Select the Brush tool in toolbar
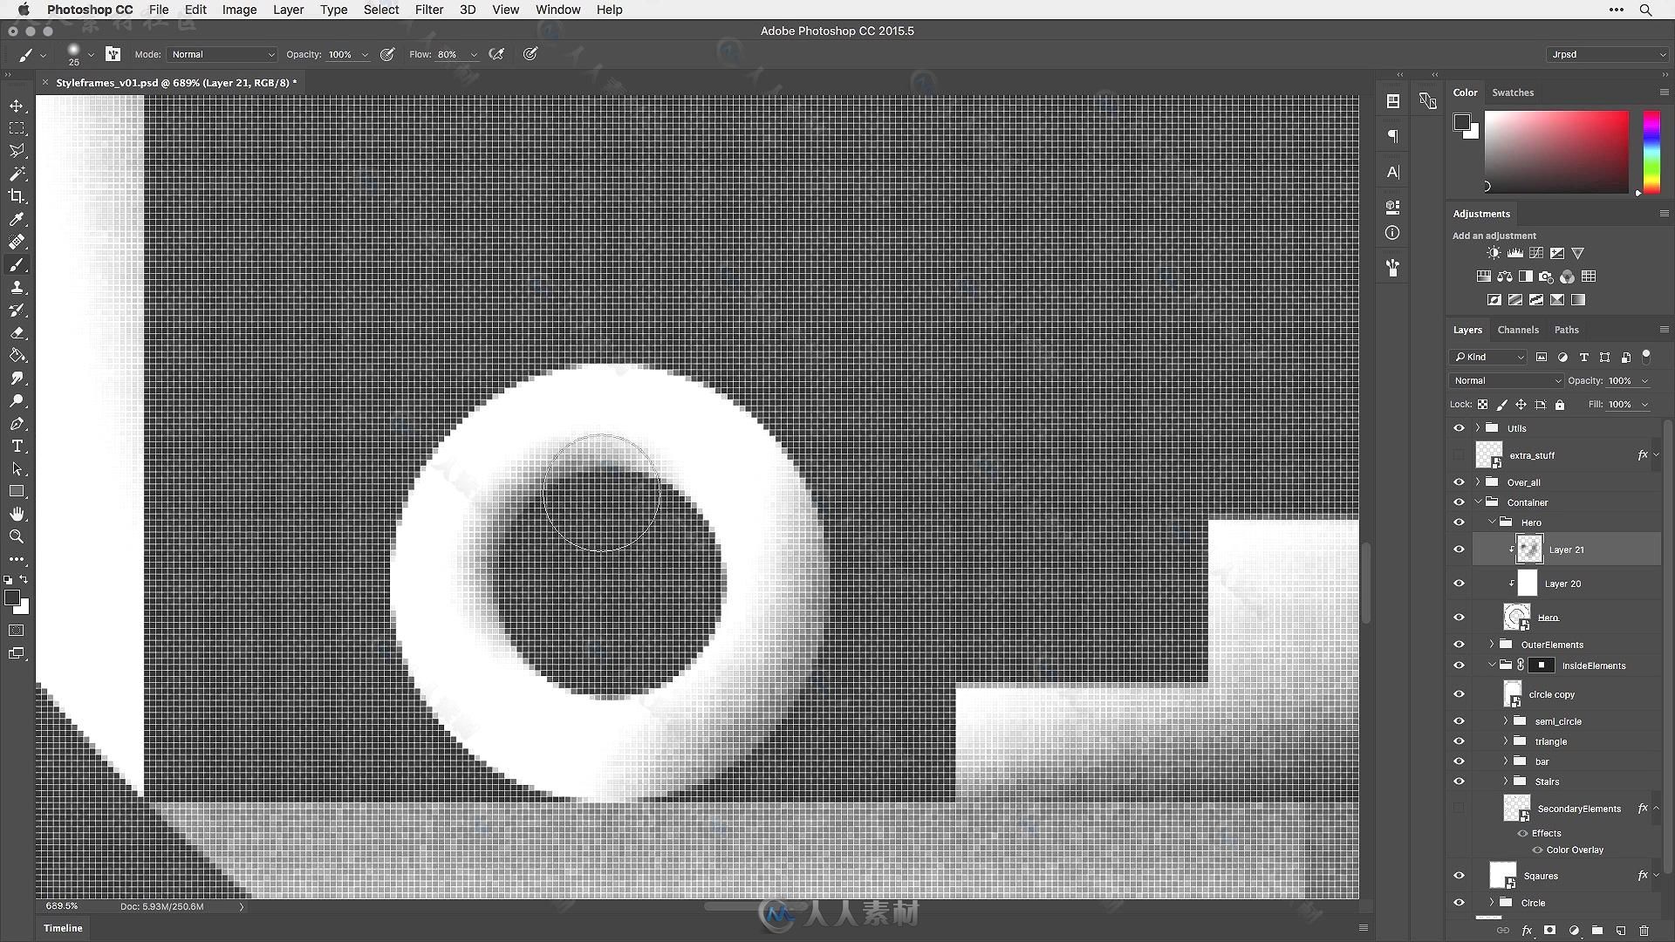The image size is (1675, 942). click(x=16, y=264)
